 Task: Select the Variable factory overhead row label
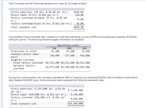24,67
